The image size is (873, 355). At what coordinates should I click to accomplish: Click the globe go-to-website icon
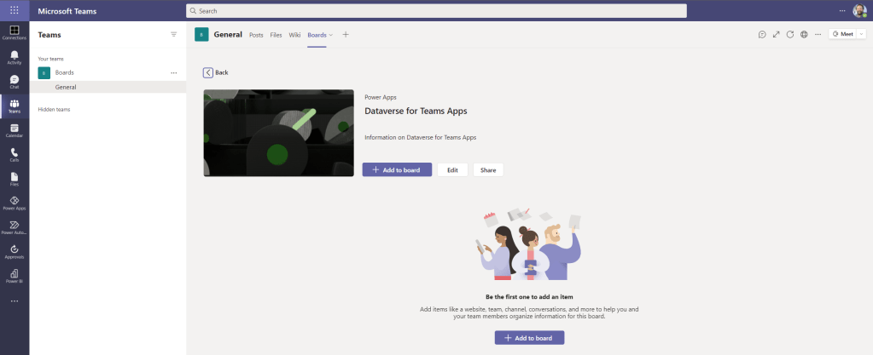coord(804,35)
